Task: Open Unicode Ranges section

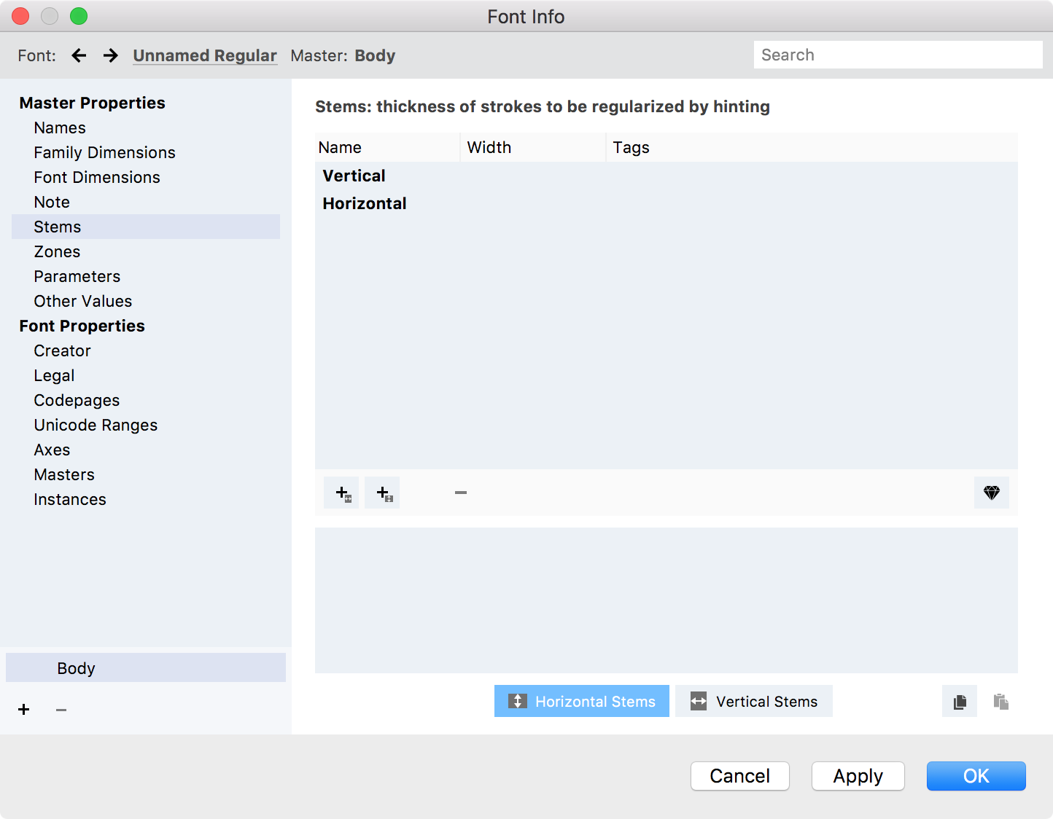Action: 146,425
